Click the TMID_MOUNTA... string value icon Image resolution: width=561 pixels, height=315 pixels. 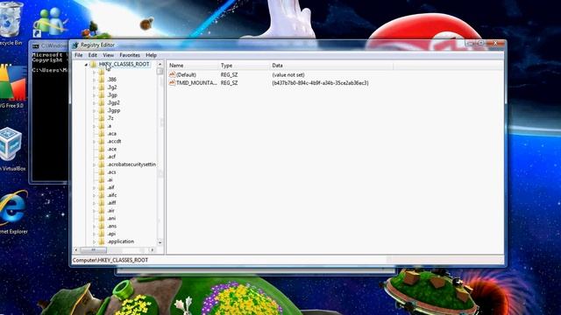tap(172, 82)
